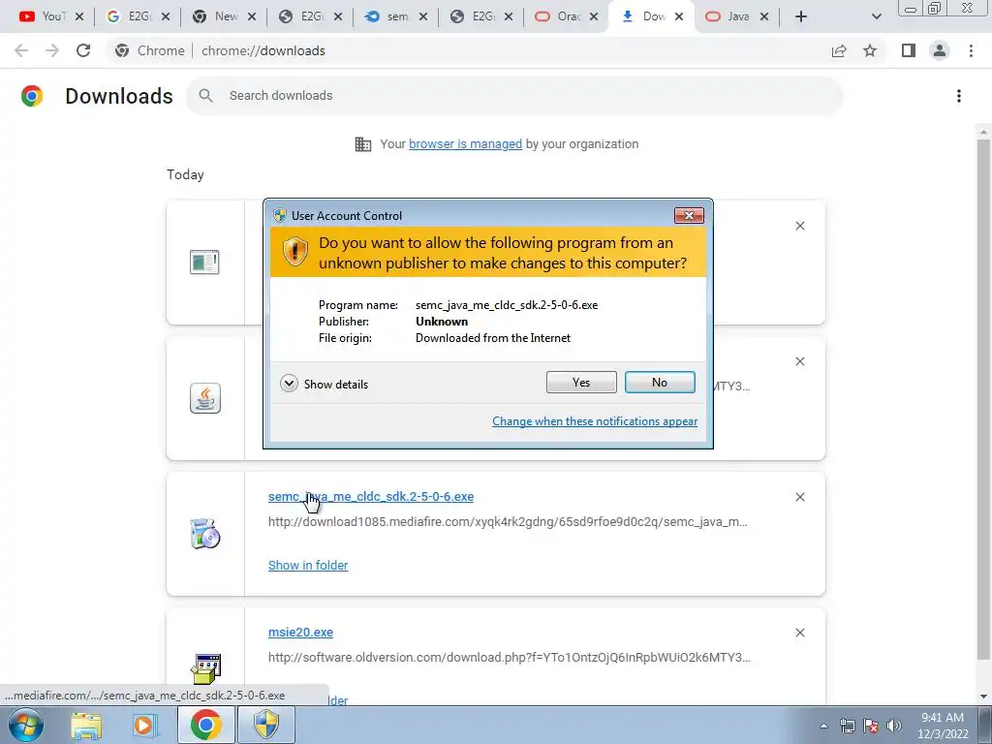Image resolution: width=992 pixels, height=744 pixels.
Task: Click the browser back arrow
Action: tap(21, 50)
